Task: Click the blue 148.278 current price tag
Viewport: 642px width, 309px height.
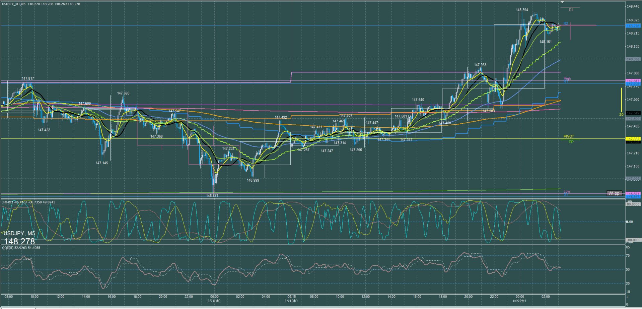Action: (633, 26)
